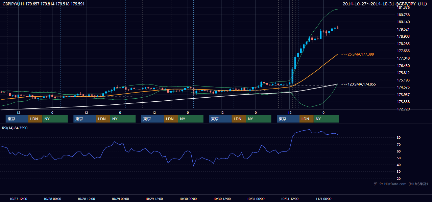Select the 10/28 12:00 time axis label
Viewport: 432px width, 202px height.
[x=86, y=199]
